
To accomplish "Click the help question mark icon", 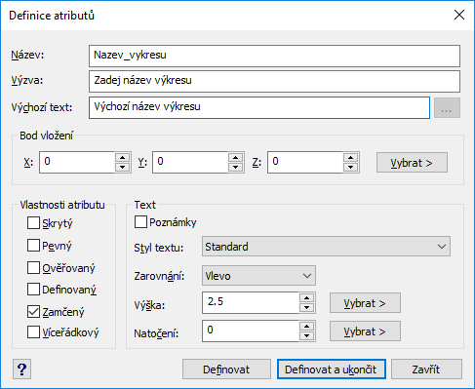I will tap(21, 370).
